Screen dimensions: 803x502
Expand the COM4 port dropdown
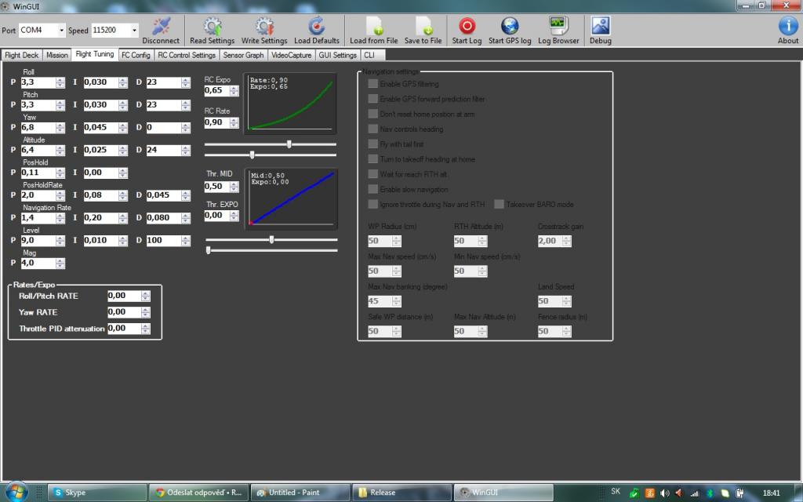point(60,31)
